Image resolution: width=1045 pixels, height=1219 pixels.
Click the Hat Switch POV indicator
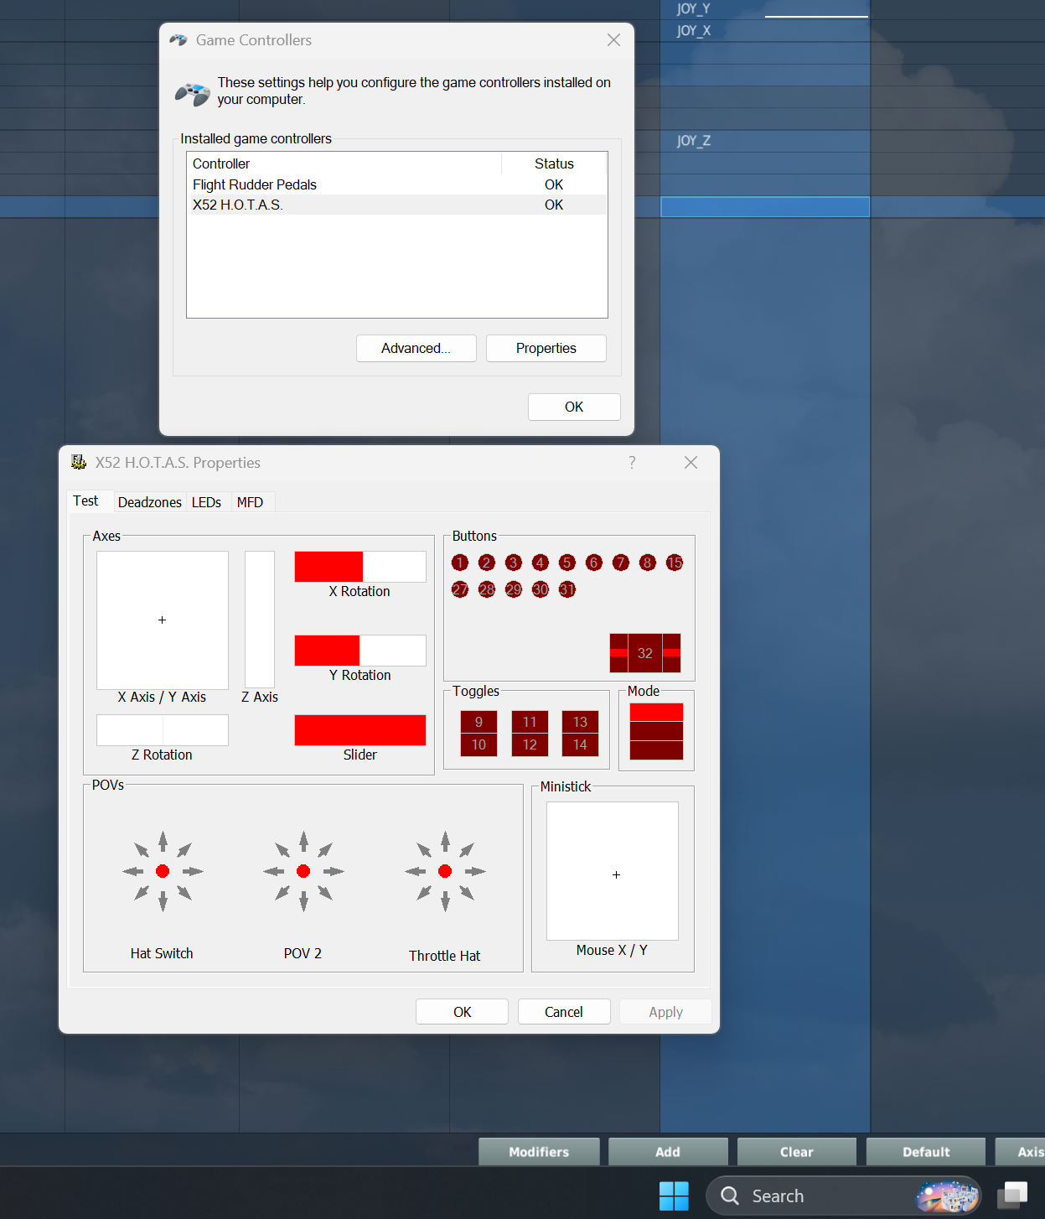[163, 871]
